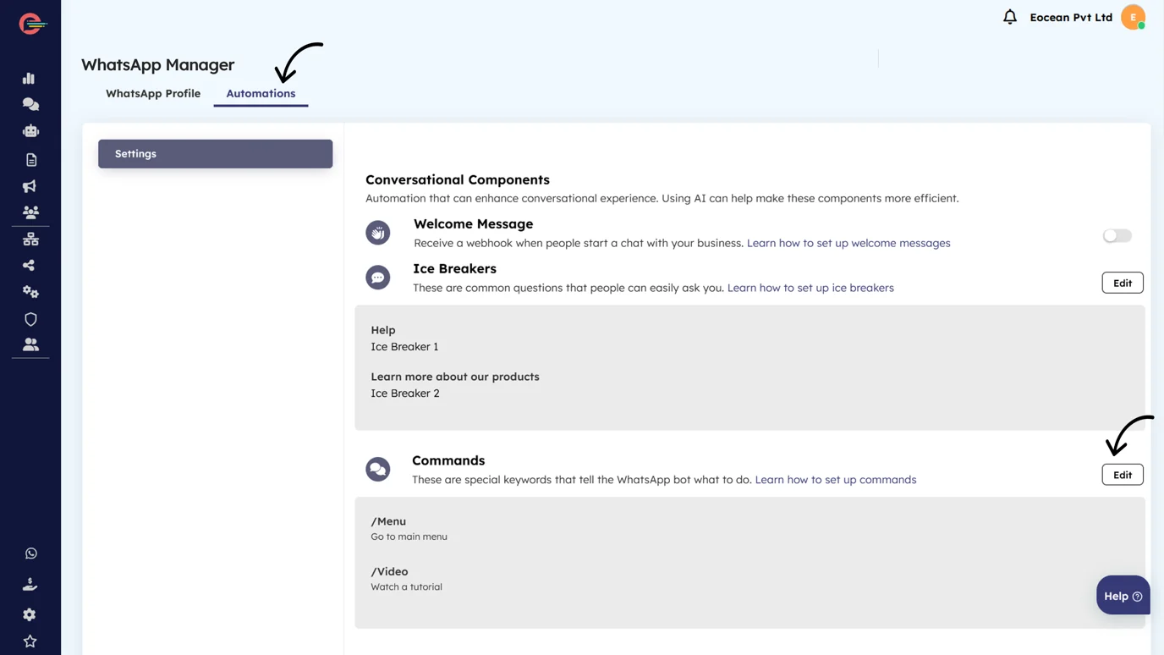
Task: Click the robot bot icon in sidebar
Action: coord(30,131)
